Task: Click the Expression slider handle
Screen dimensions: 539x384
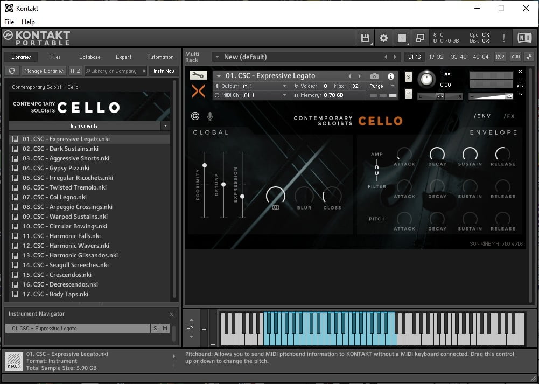Action: [x=242, y=196]
